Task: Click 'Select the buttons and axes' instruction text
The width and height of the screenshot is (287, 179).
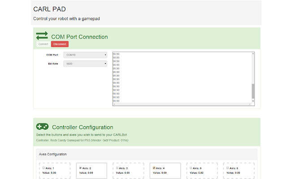Action: (x=82, y=135)
